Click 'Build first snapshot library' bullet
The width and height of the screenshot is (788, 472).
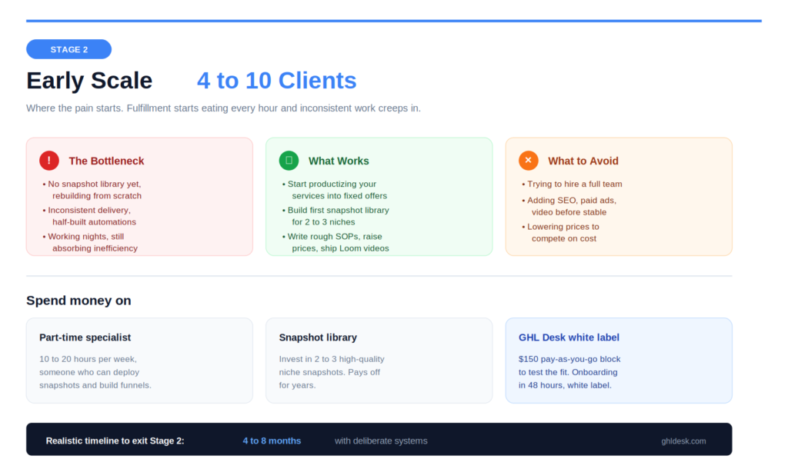click(336, 216)
